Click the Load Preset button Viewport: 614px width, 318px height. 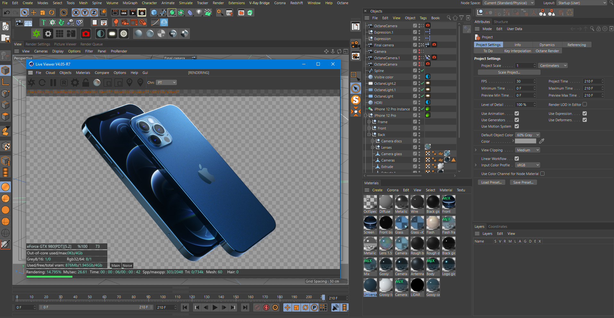pos(491,182)
